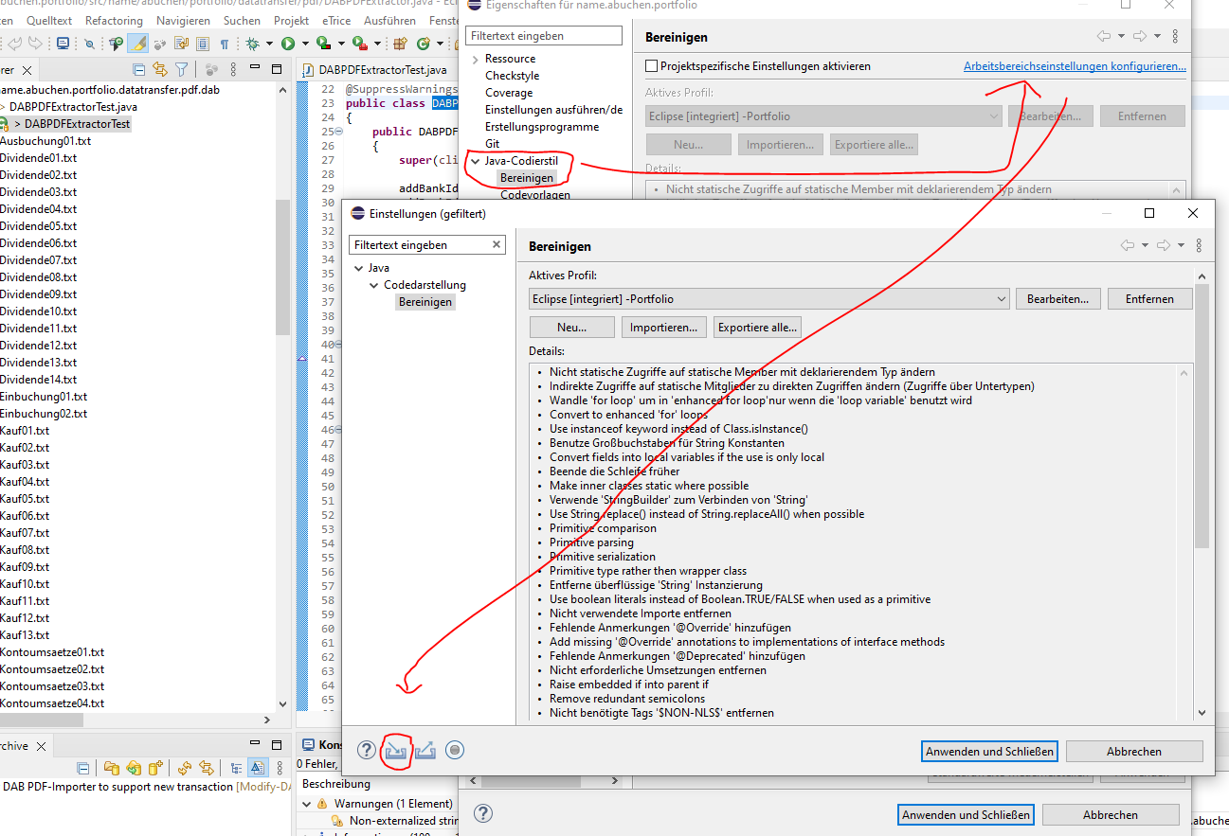The width and height of the screenshot is (1229, 836).
Task: Click the Debug bug icon in toolbar
Action: click(x=253, y=44)
